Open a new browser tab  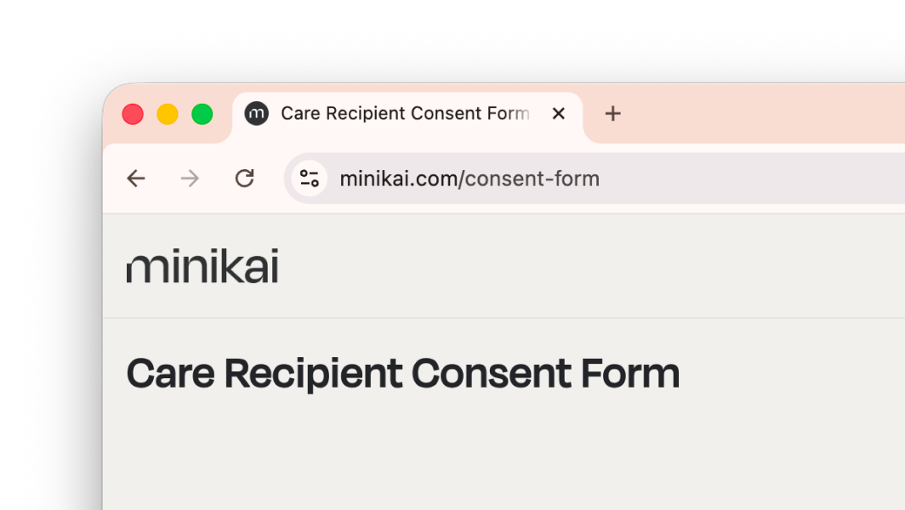pos(612,114)
